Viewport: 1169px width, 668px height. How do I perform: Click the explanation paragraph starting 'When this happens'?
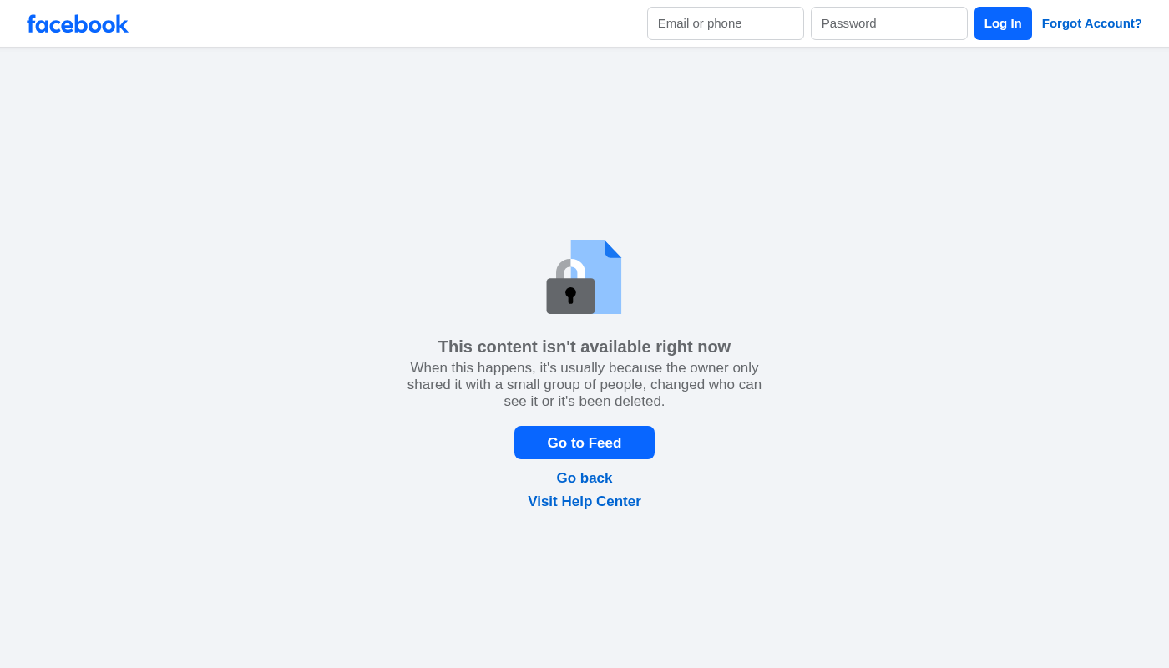tap(584, 385)
